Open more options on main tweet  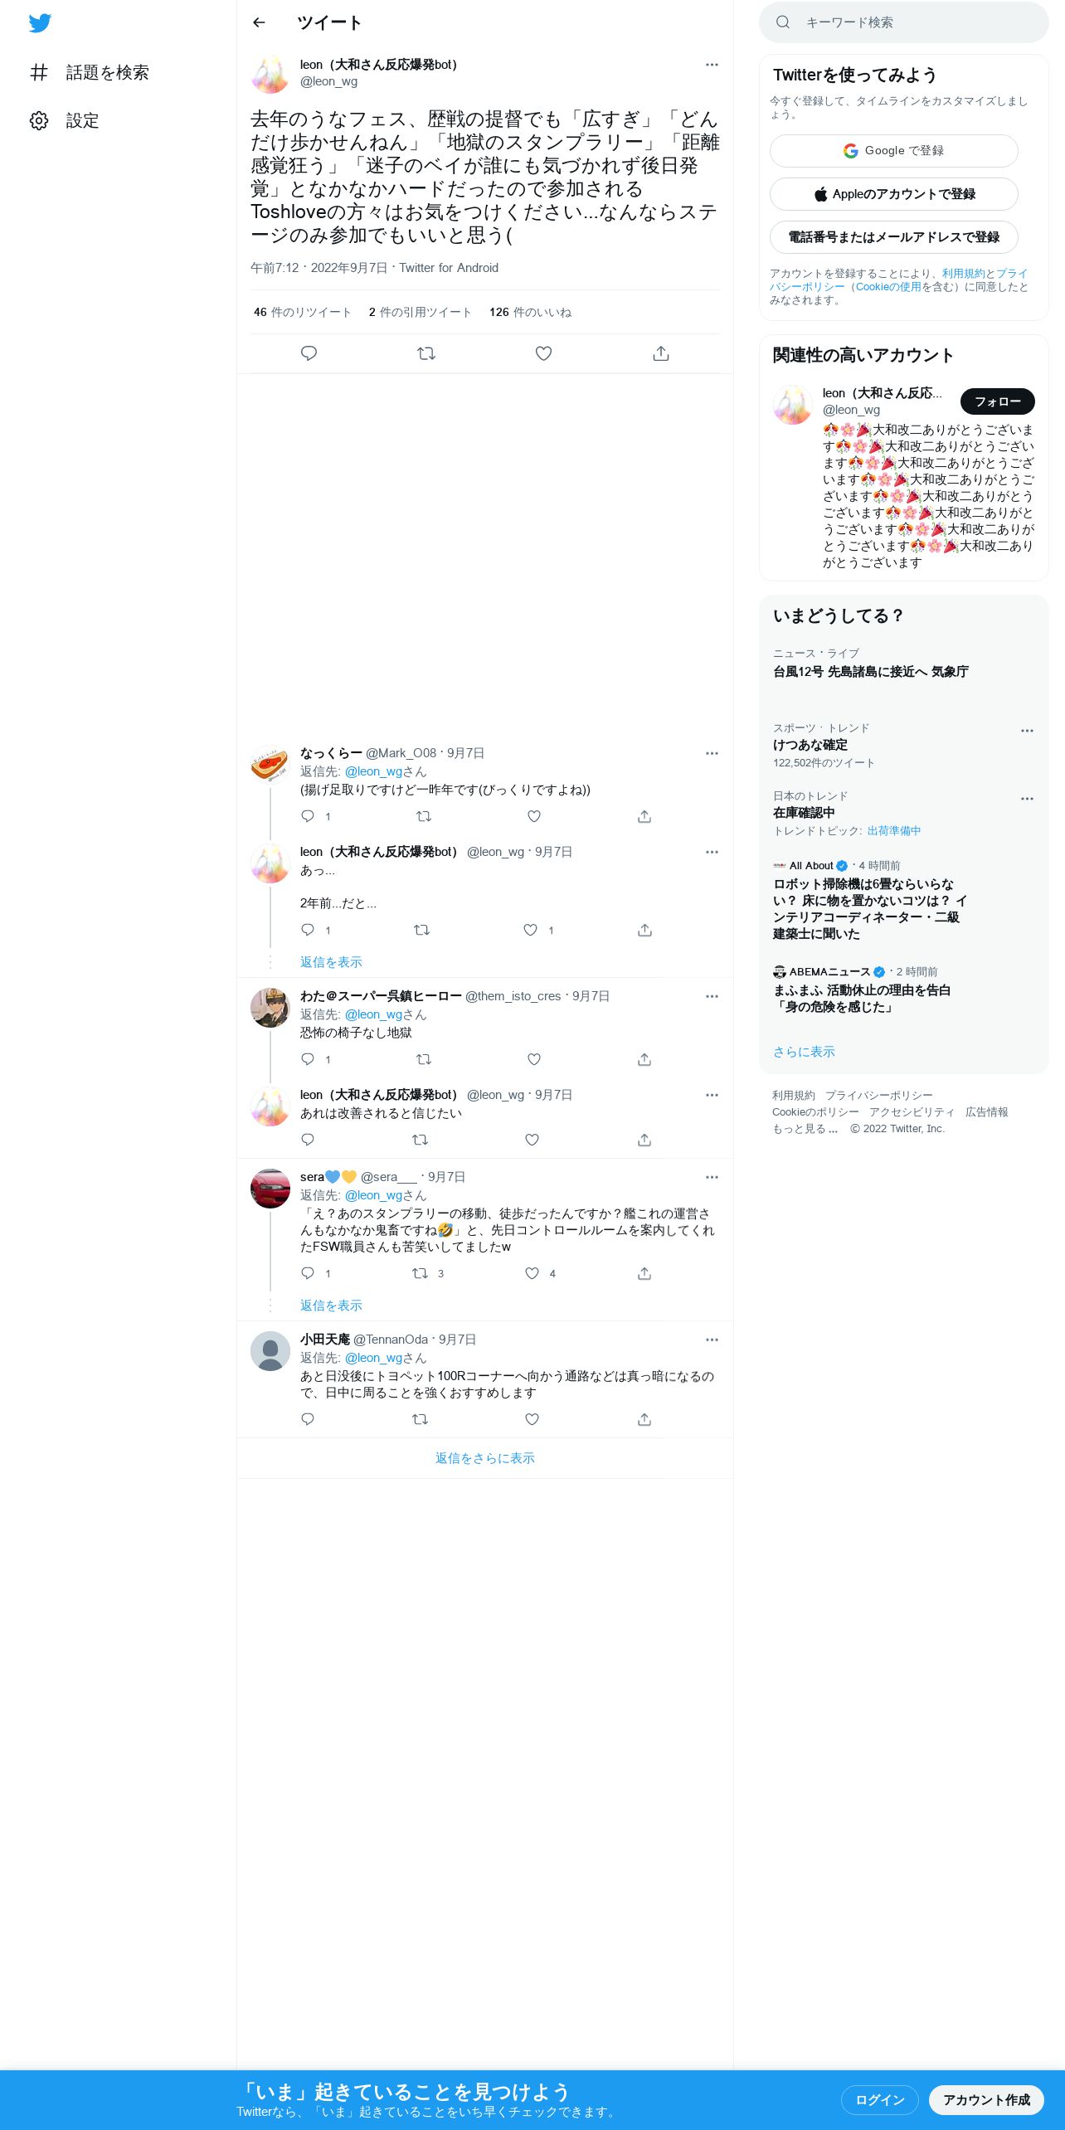(712, 65)
